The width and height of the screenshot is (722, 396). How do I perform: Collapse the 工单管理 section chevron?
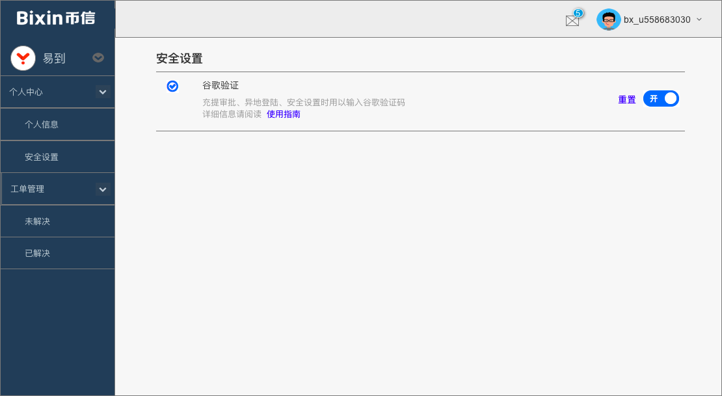[103, 189]
